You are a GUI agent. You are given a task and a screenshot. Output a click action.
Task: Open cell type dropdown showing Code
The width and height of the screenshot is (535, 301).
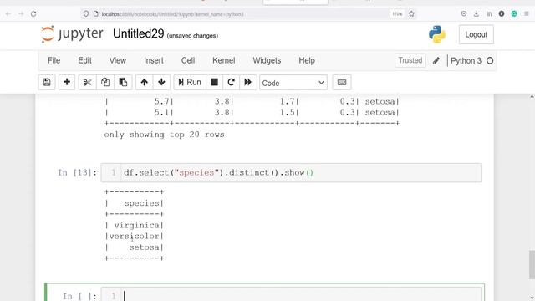293,83
